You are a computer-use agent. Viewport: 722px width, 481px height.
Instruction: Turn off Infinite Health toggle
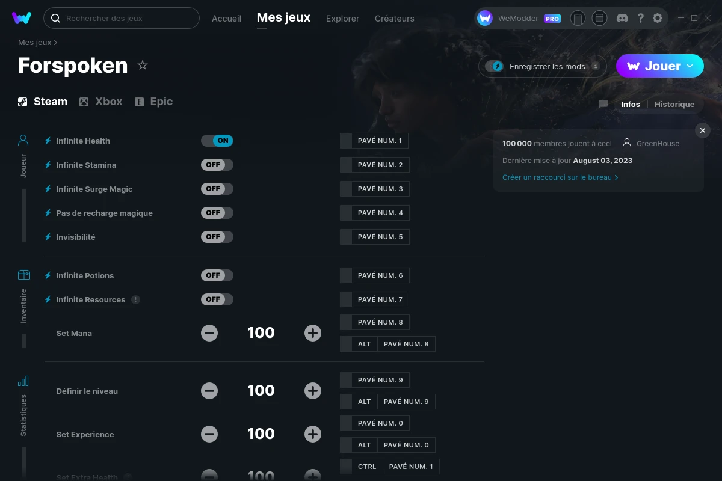(x=217, y=141)
